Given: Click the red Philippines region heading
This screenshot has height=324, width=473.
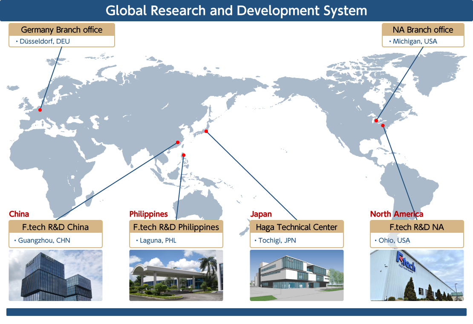Looking at the screenshot, I should [148, 214].
